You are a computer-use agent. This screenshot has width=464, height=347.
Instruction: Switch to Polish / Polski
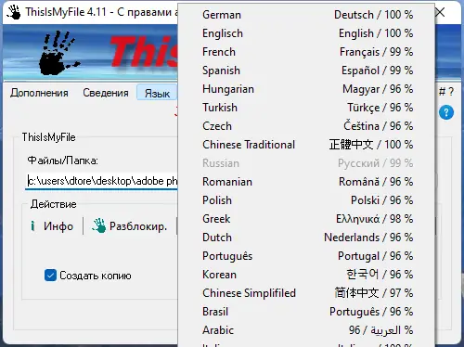tap(307, 200)
